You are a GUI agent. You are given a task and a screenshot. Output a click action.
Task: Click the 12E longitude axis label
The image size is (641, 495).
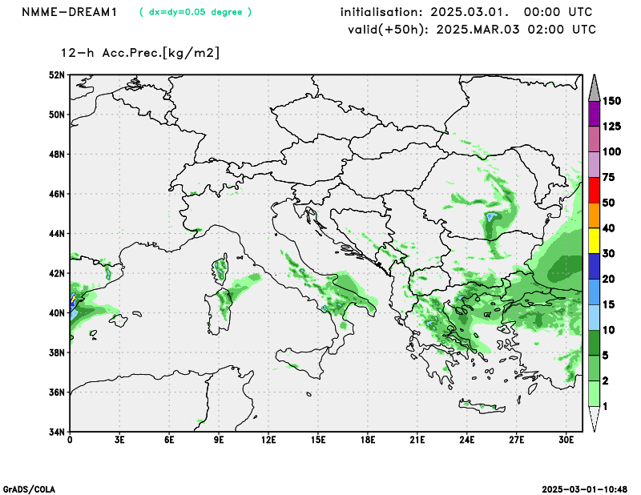tap(268, 441)
